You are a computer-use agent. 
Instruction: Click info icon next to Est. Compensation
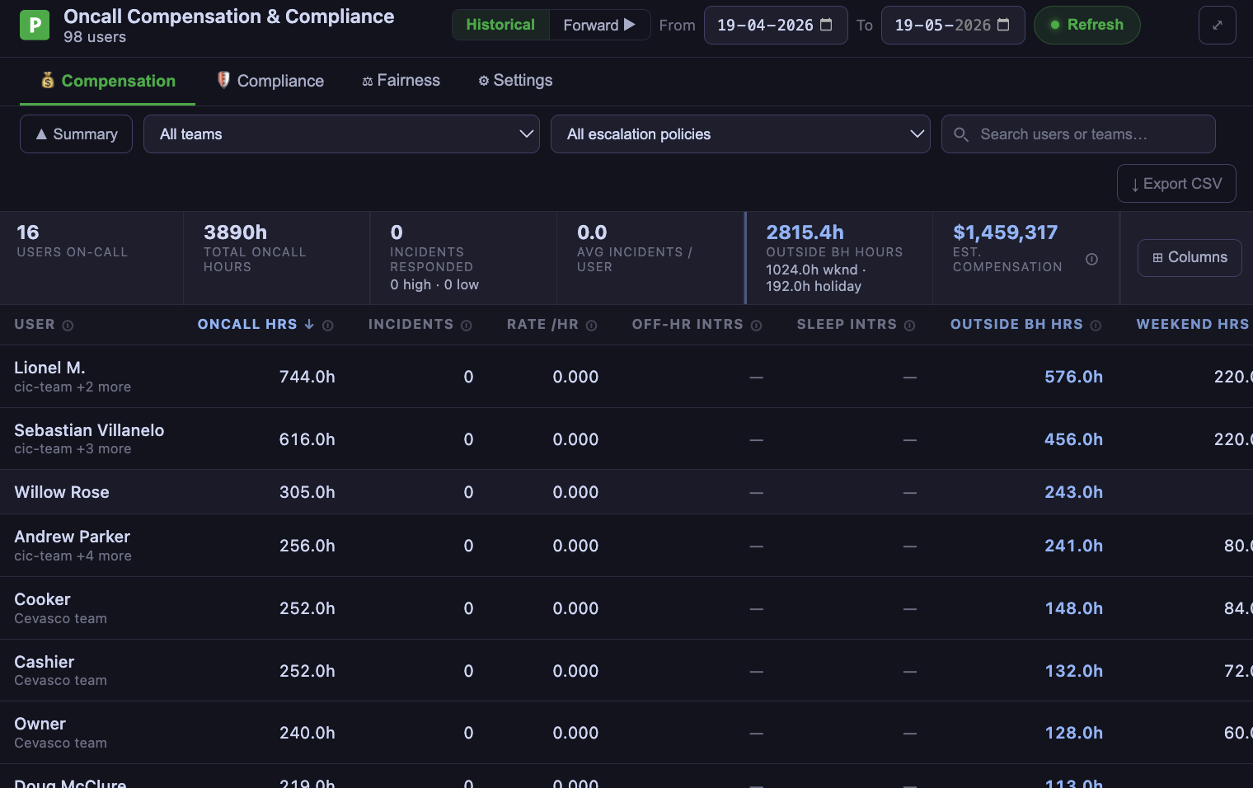point(1091,259)
